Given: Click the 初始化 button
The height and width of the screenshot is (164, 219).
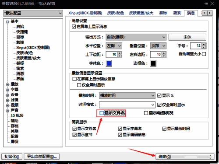Looking at the screenshot, I should click(12, 157).
